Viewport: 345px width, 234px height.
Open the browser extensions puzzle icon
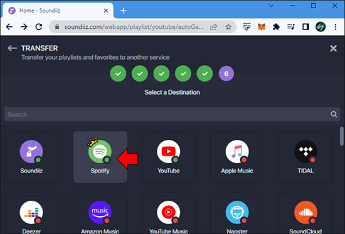pos(276,27)
